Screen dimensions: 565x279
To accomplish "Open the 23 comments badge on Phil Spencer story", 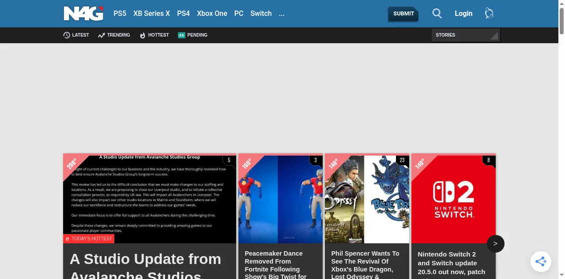I will (402, 160).
